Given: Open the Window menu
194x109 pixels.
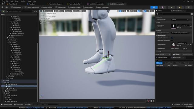Looking at the screenshot, I should tap(23, 1).
